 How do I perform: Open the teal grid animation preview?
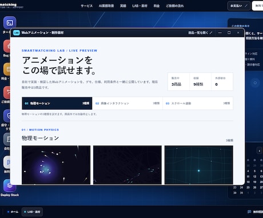point(199,165)
